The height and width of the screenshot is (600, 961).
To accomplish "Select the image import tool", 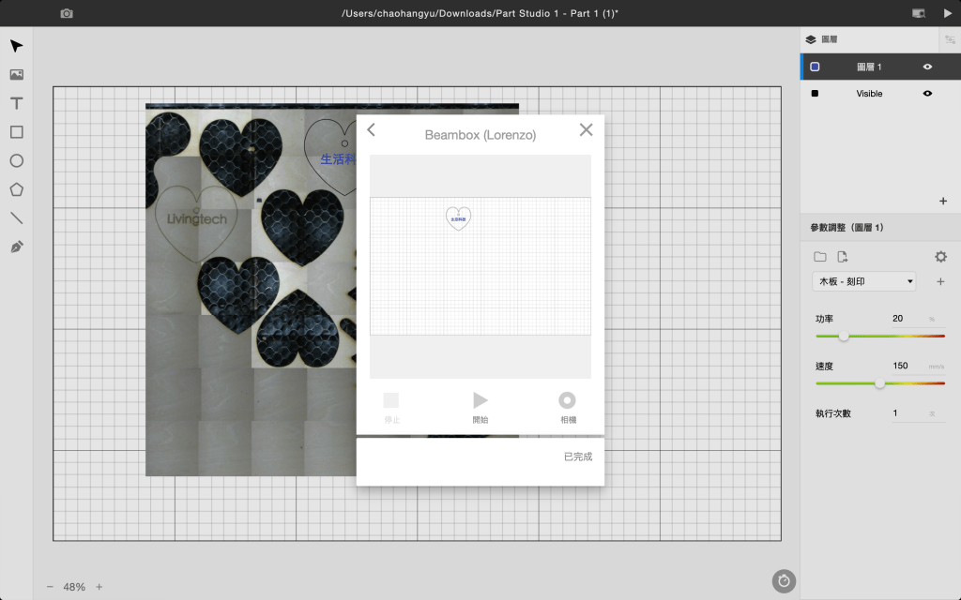I will [16, 75].
